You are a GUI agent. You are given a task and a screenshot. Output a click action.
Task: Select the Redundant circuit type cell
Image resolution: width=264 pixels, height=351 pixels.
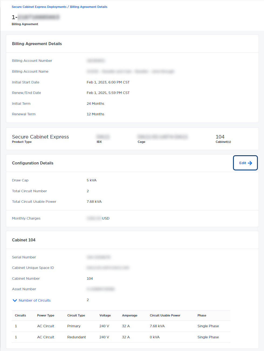[x=77, y=337]
